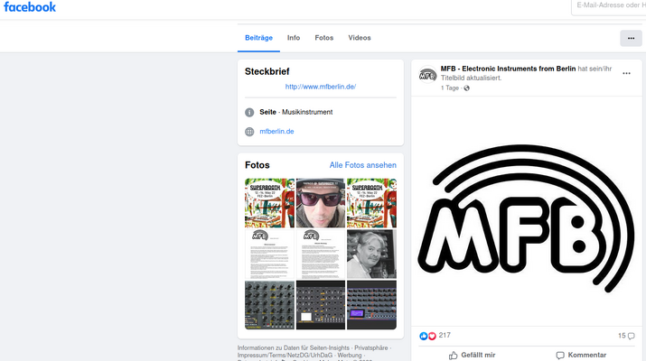Viewport: 646px width, 361px height.
Task: Click the Steckbrief heading
Action: (267, 71)
